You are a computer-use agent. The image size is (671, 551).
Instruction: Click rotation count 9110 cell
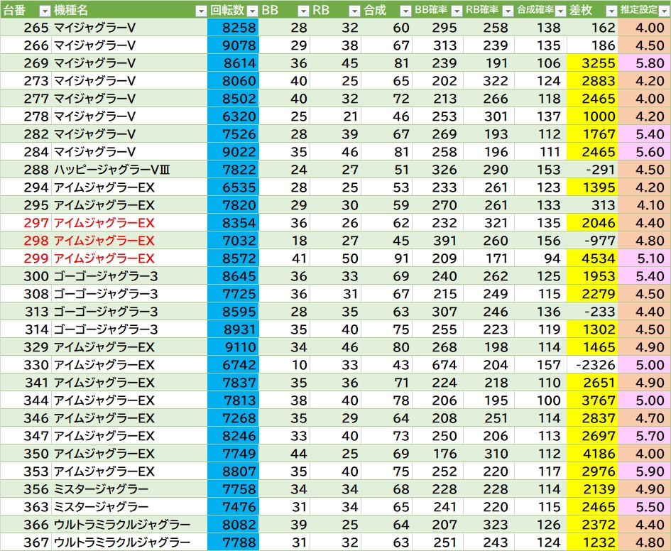[x=233, y=347]
